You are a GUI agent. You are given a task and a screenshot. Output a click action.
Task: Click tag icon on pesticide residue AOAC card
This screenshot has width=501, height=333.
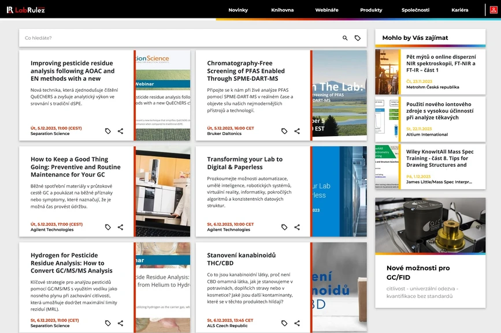(108, 131)
